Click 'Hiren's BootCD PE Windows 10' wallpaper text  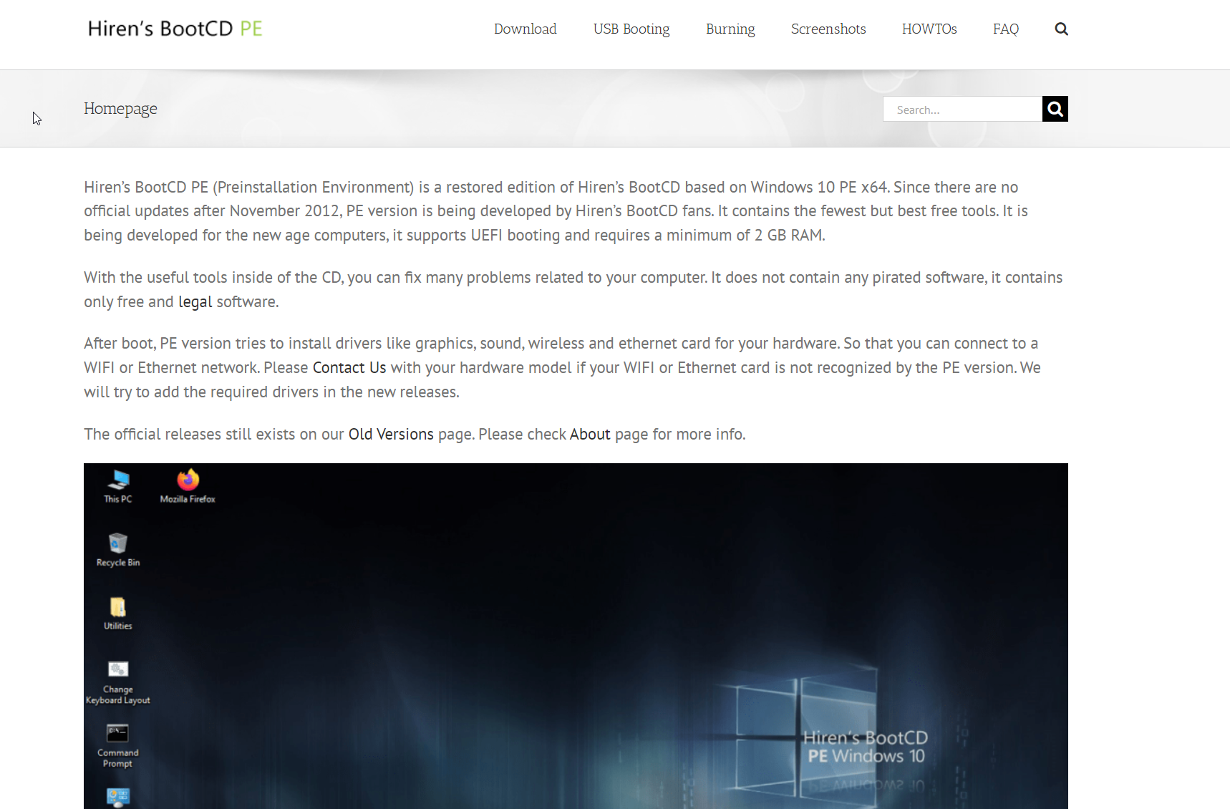click(x=866, y=747)
